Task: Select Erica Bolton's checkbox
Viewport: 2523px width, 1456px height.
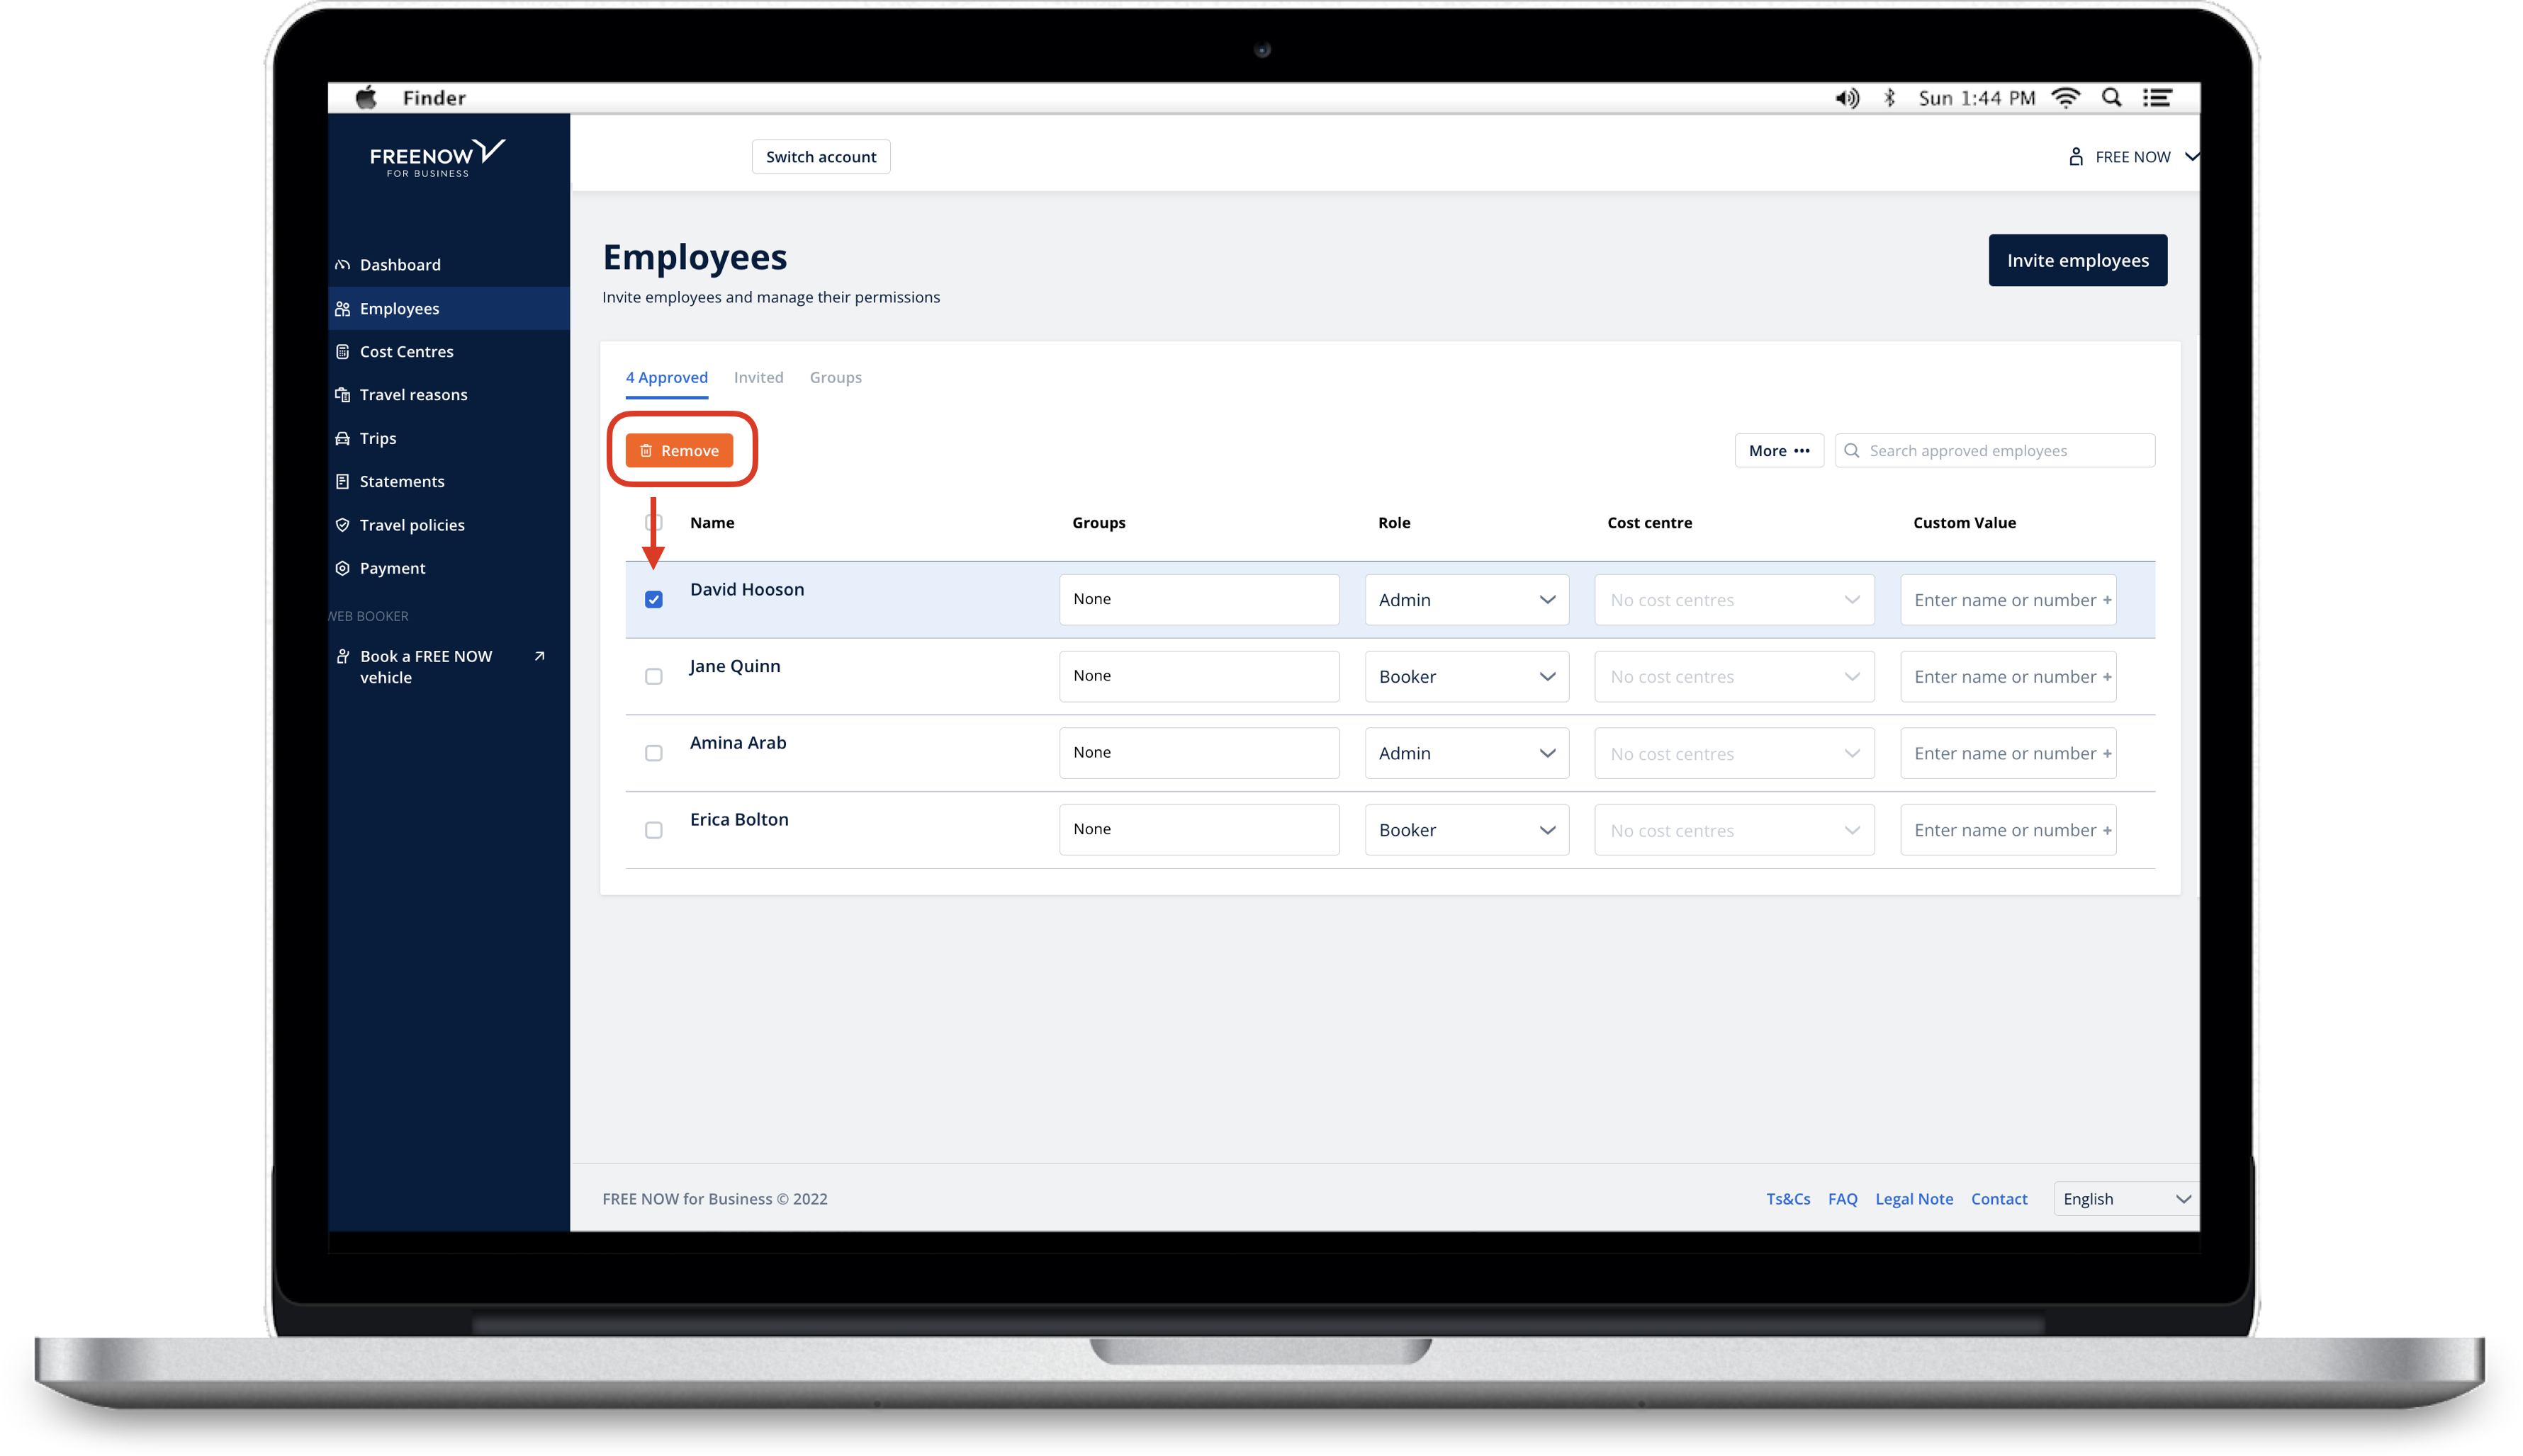Action: 653,831
